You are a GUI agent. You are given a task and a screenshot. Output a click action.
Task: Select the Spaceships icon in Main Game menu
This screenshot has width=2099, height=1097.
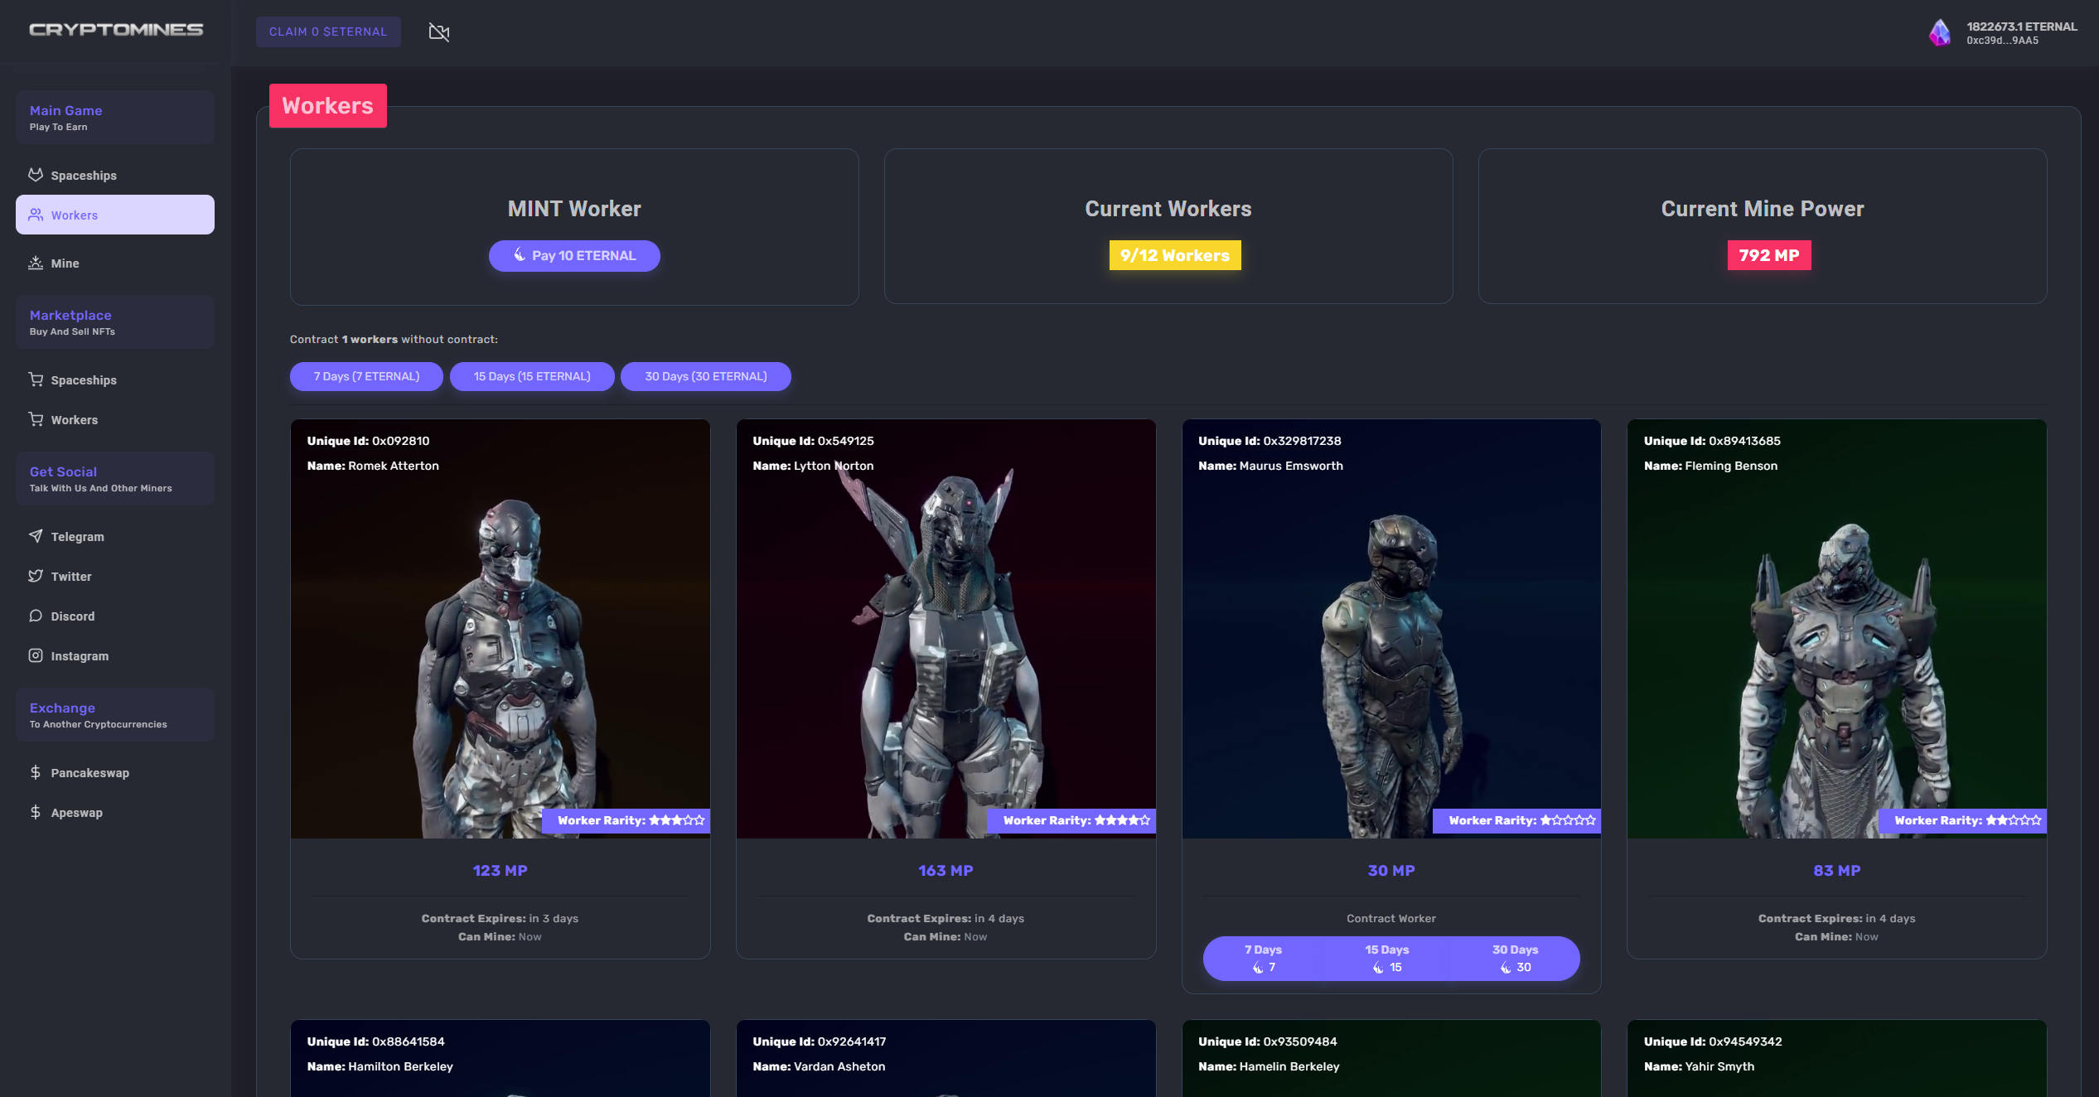pos(36,175)
